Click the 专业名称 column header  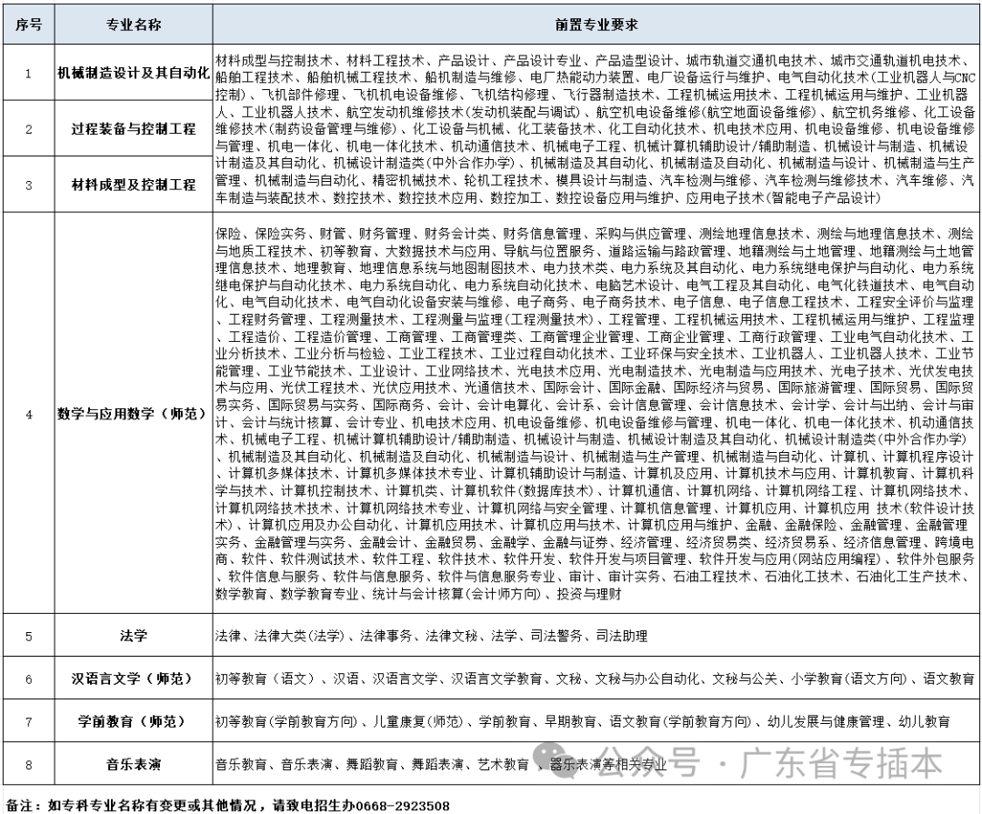pos(135,24)
